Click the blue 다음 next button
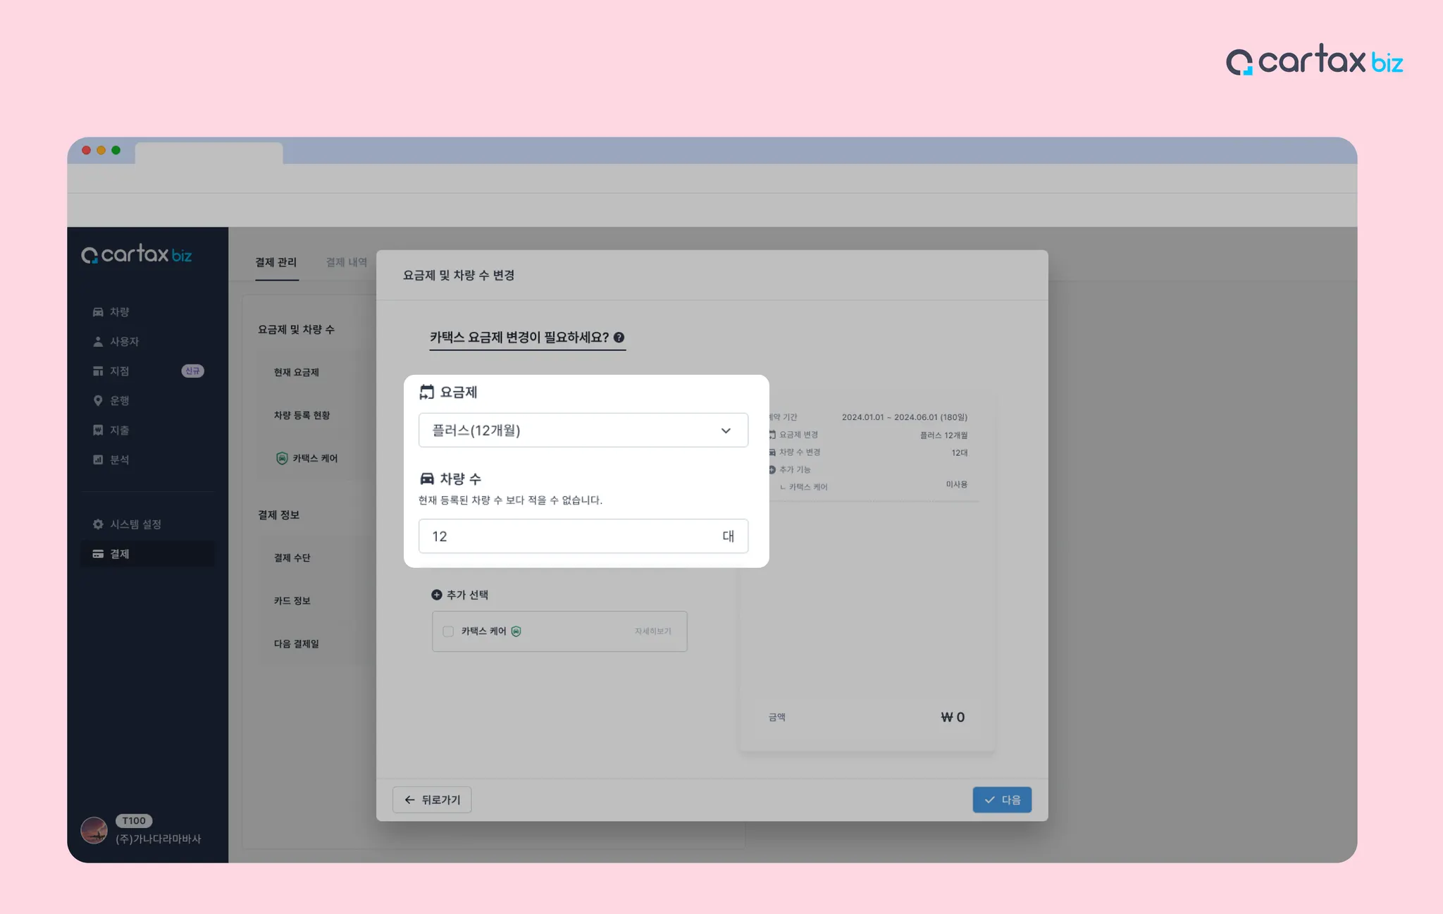Screen dimensions: 1443x914 [1002, 800]
